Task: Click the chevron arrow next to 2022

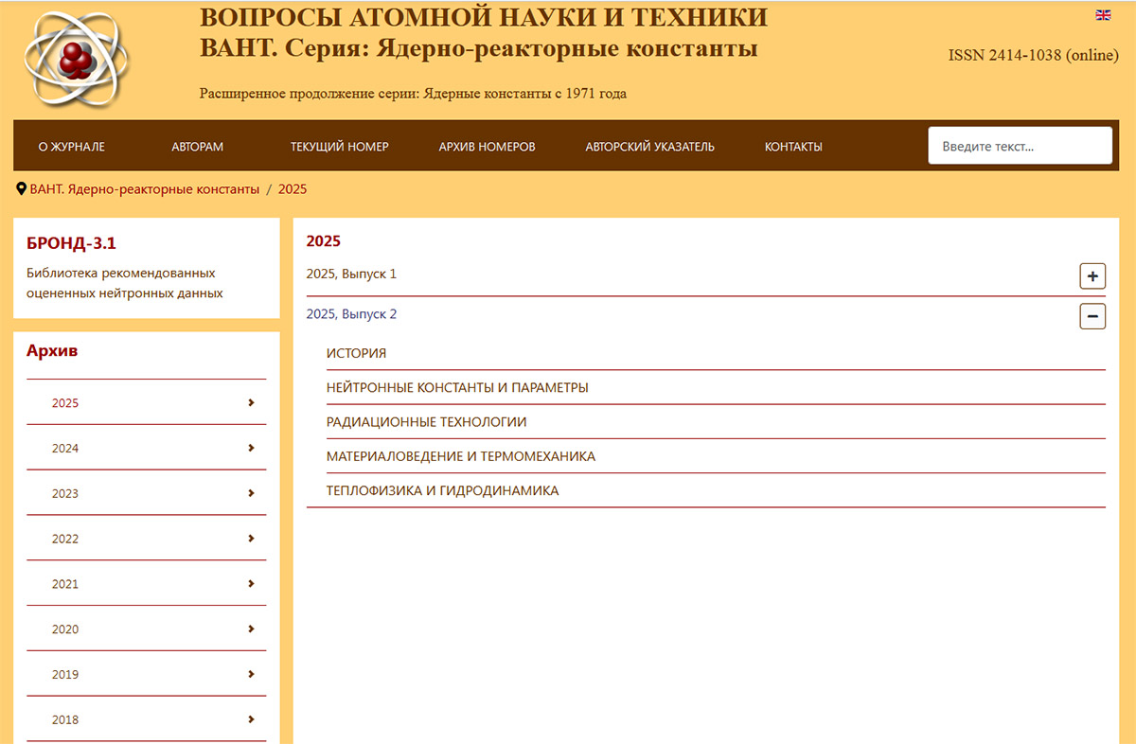Action: click(251, 539)
